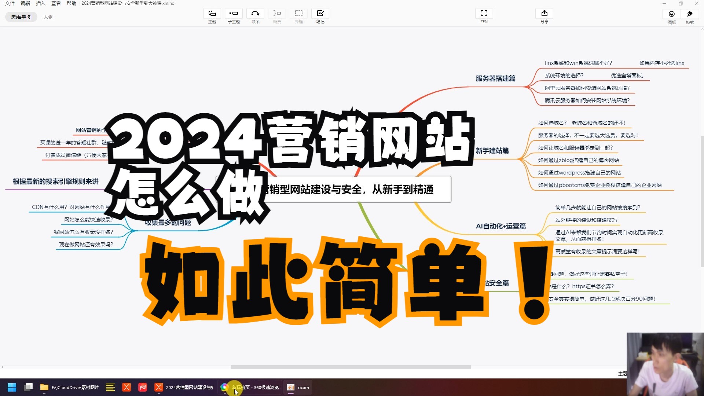Switch to the 大纲 outline tab

[x=48, y=17]
